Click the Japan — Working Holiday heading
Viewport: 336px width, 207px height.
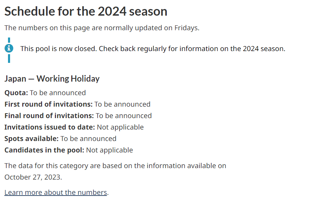(x=52, y=78)
